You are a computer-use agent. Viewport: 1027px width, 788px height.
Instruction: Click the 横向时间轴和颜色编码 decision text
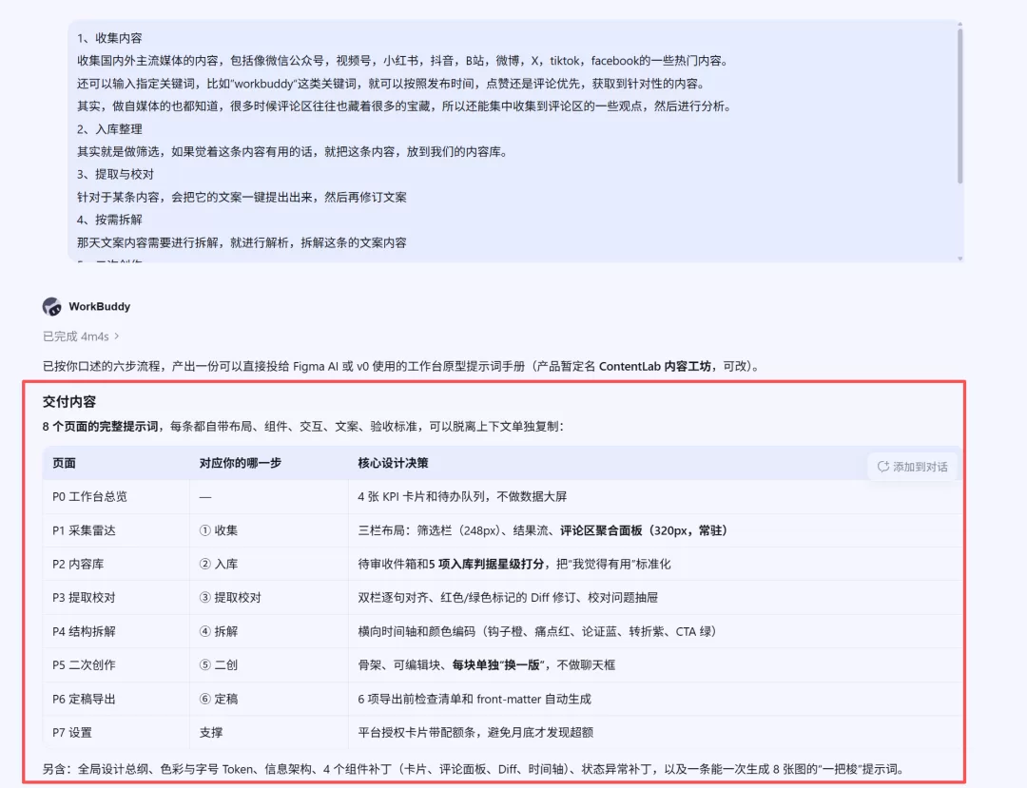pos(537,631)
